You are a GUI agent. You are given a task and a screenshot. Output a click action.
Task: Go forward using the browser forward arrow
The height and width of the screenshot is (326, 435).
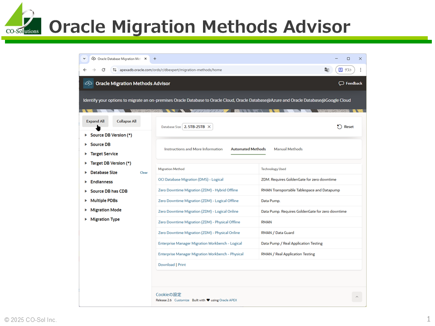click(x=94, y=70)
